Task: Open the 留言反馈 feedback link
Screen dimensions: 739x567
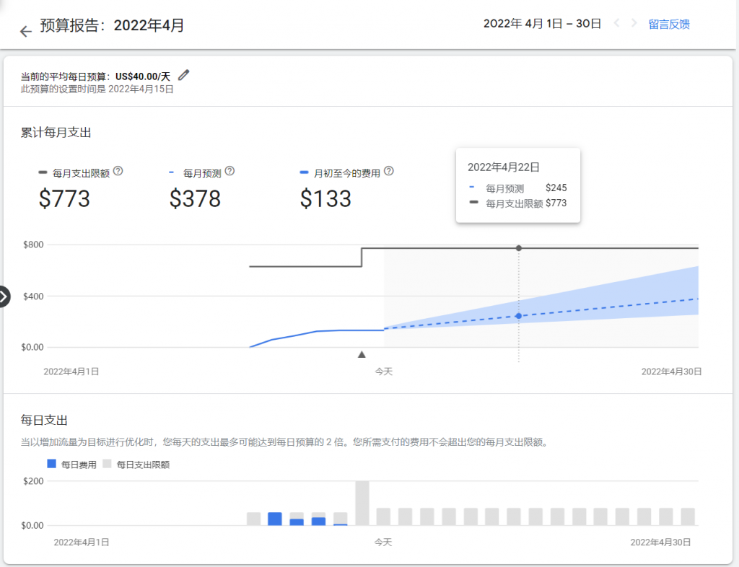Action: tap(669, 24)
